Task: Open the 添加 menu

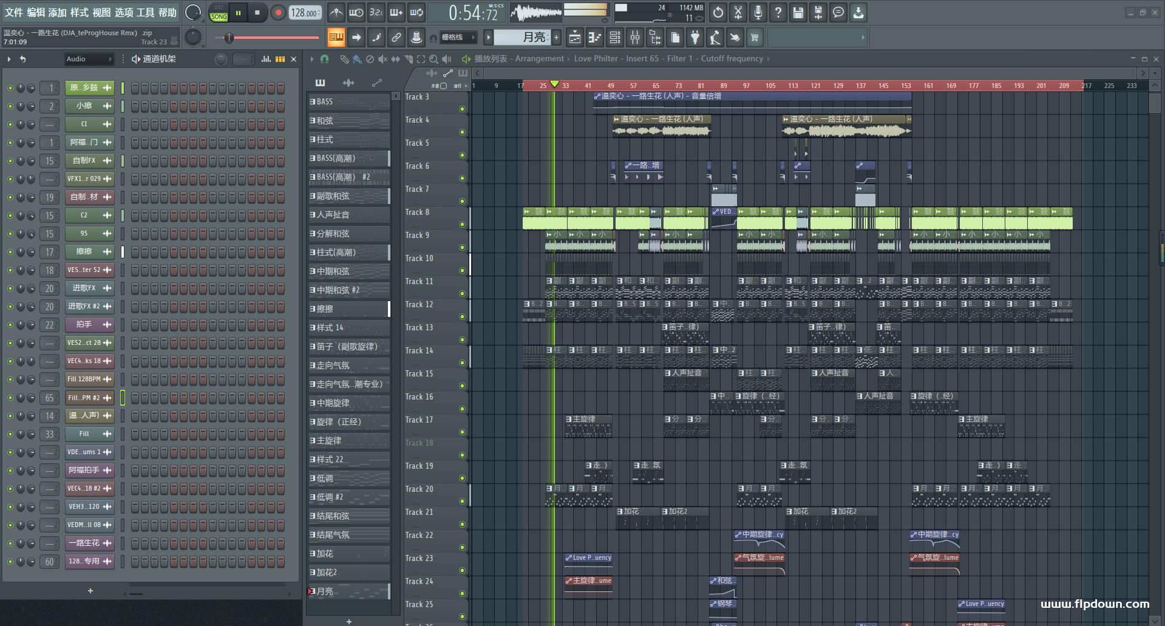Action: pos(58,12)
